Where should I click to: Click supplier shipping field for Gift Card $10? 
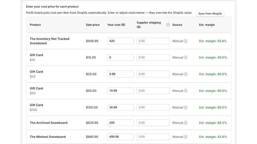coord(153,58)
